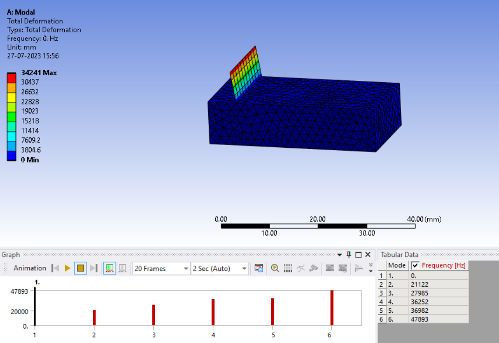499x343 pixels.
Task: Select the 47893 frequency cell
Action: pyautogui.click(x=438, y=319)
